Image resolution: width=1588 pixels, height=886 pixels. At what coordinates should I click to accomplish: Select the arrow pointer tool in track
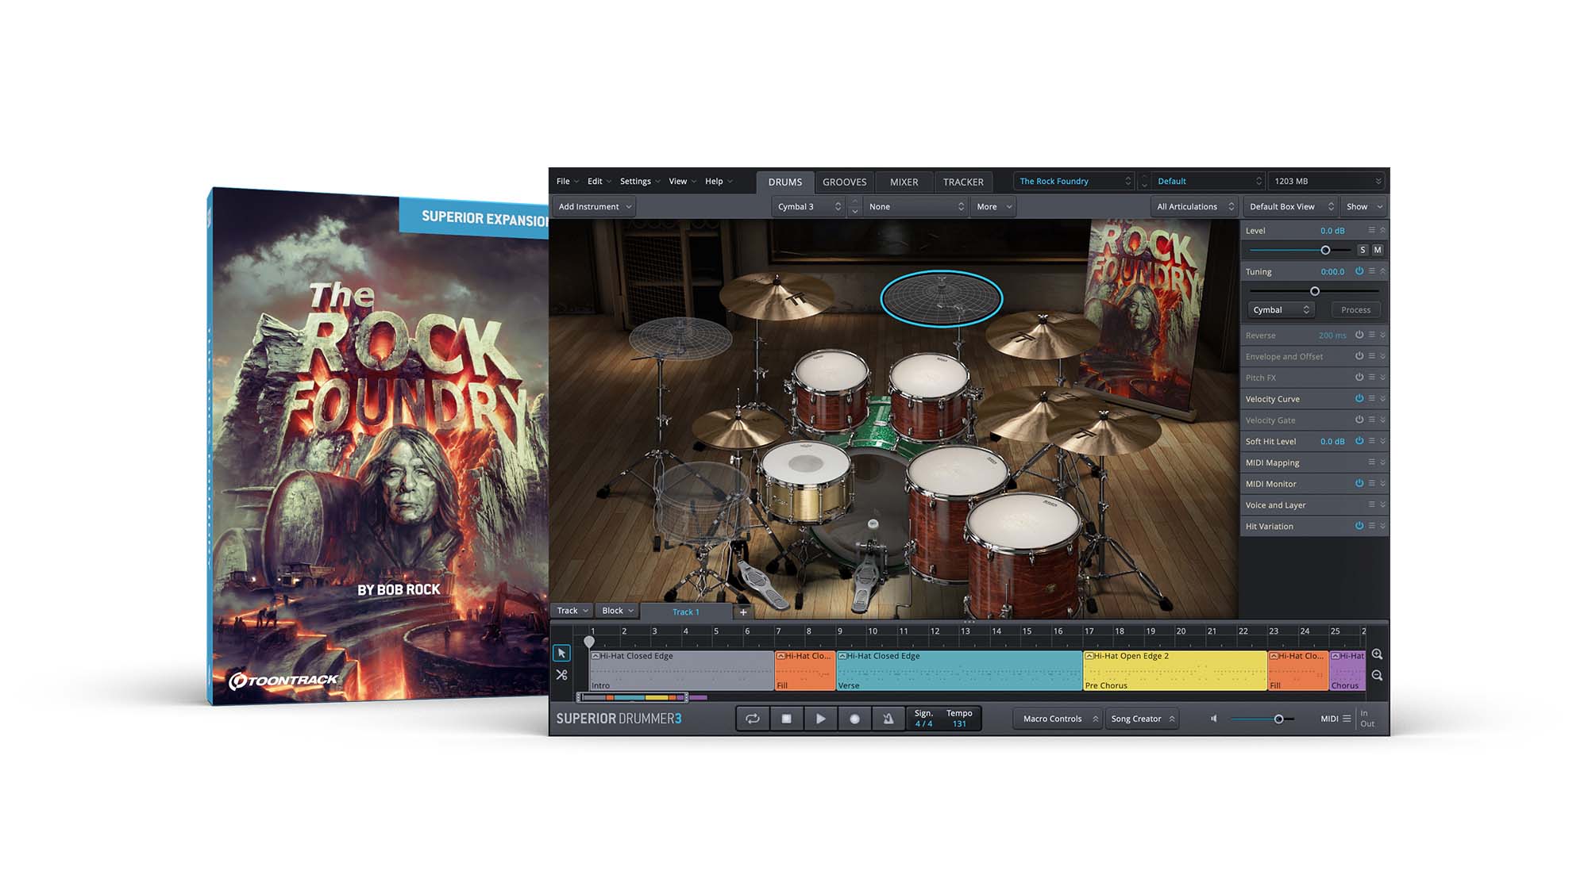tap(561, 653)
